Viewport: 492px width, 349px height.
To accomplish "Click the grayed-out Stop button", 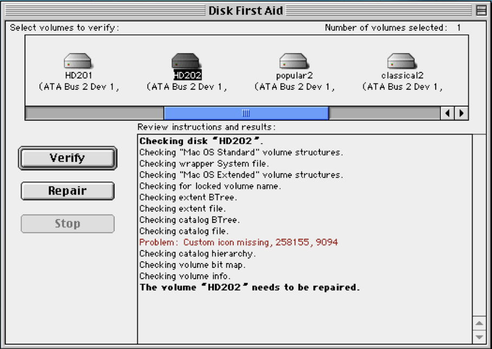I will click(68, 224).
